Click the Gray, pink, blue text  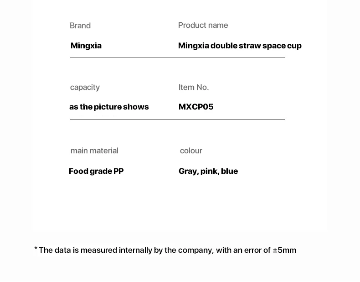[x=208, y=171]
